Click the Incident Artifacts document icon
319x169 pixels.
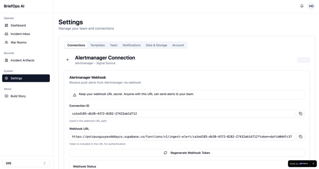(6, 60)
